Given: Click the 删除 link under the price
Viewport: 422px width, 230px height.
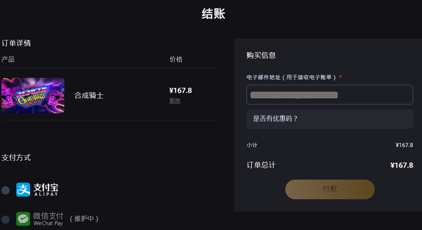Looking at the screenshot, I should click(175, 101).
